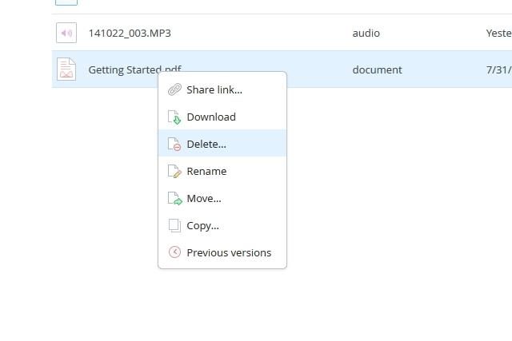Click the document type cell
This screenshot has width=512, height=341.
click(377, 69)
